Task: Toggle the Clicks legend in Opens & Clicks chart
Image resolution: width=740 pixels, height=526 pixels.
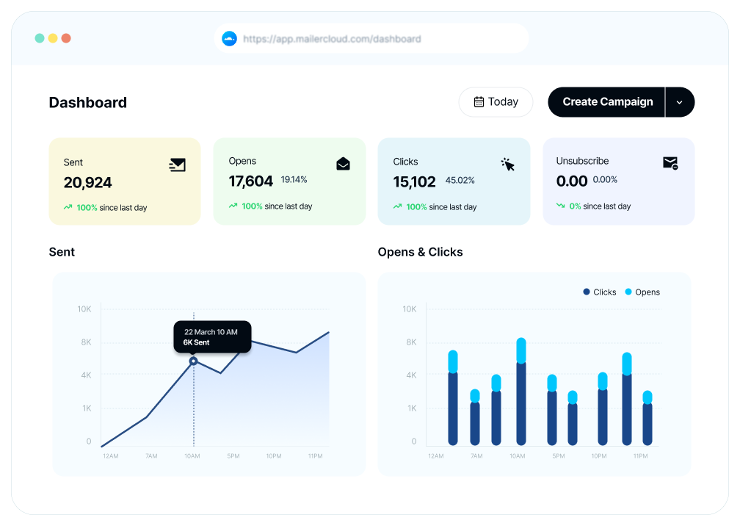Action: tap(599, 292)
